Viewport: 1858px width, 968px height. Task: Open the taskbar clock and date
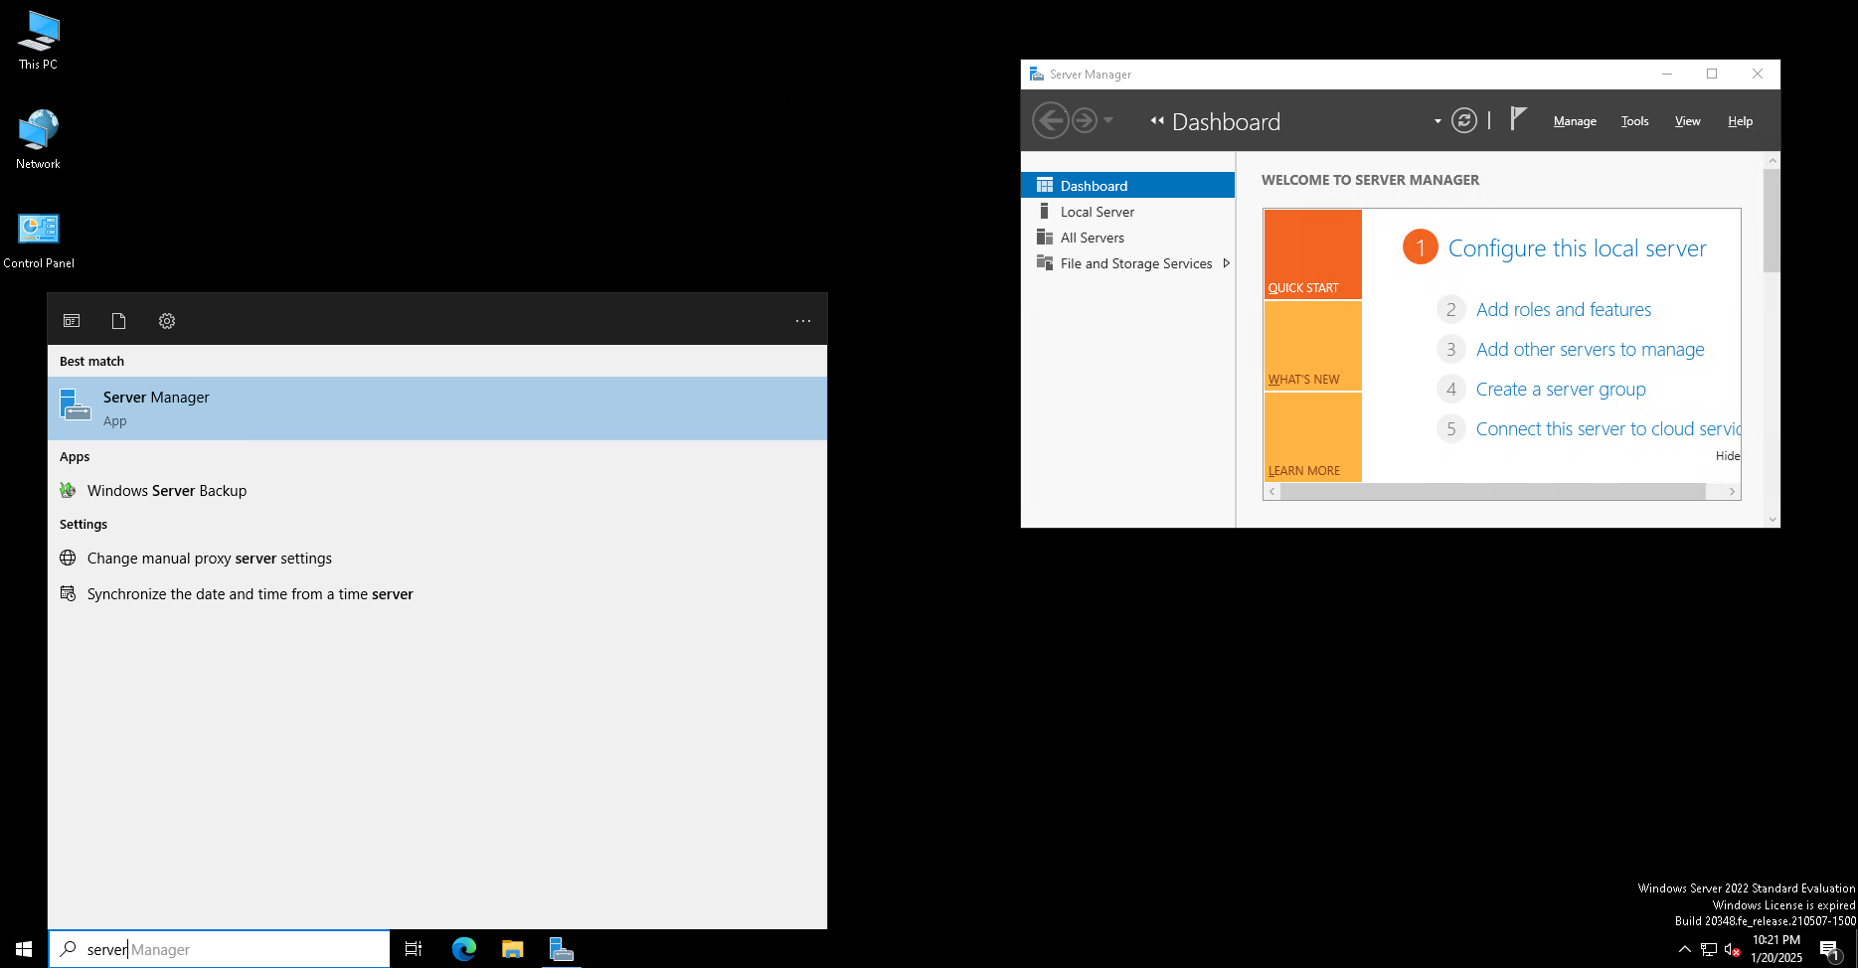(1776, 949)
